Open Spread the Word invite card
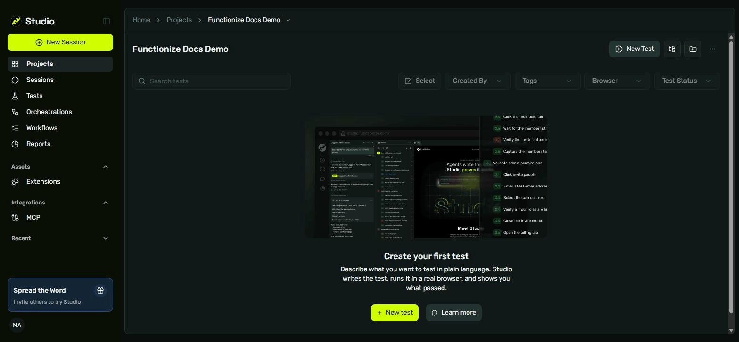 point(60,295)
